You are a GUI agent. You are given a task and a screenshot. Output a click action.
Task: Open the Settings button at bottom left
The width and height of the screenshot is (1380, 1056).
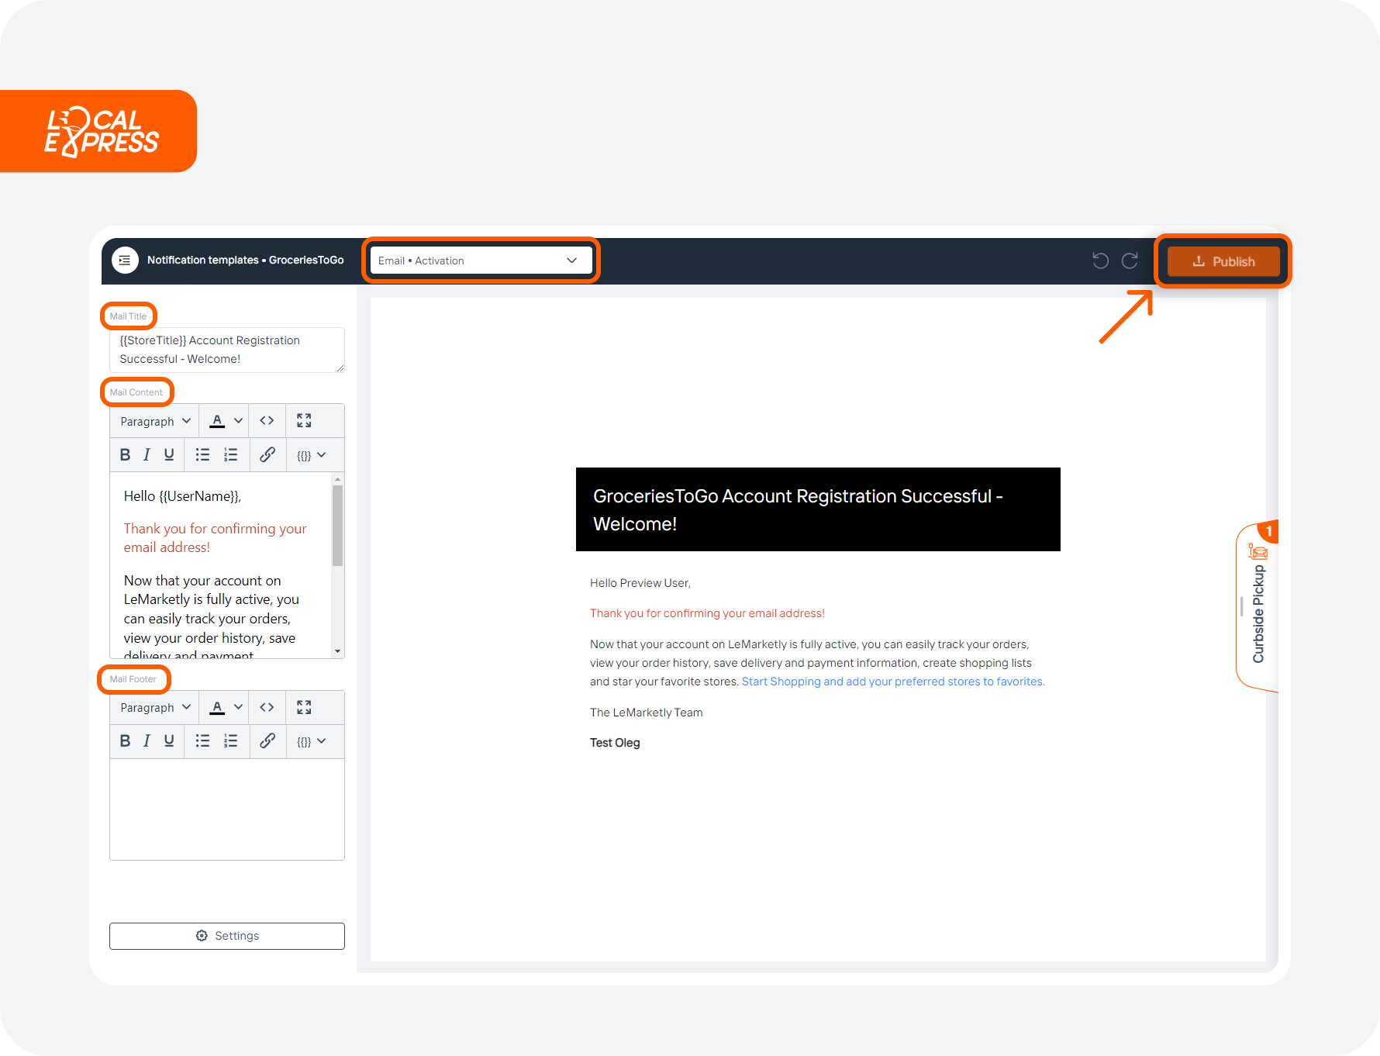[226, 936]
